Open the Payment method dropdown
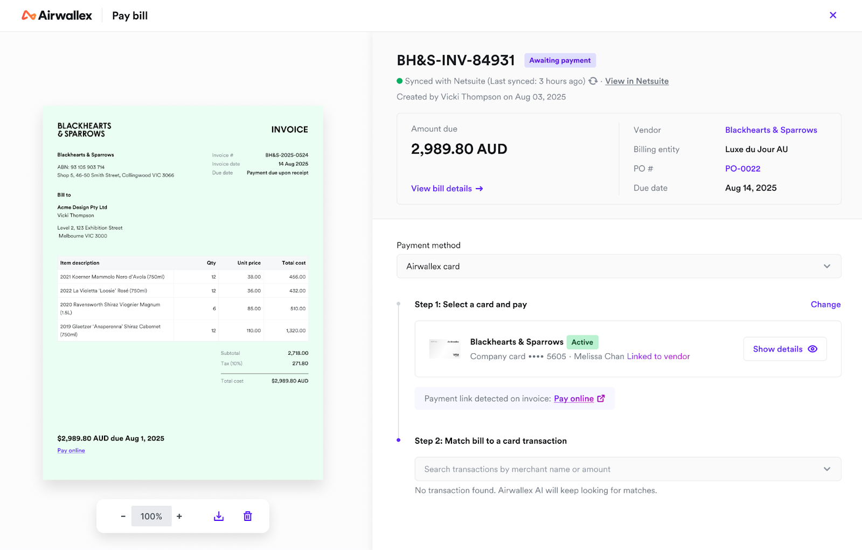 [618, 266]
